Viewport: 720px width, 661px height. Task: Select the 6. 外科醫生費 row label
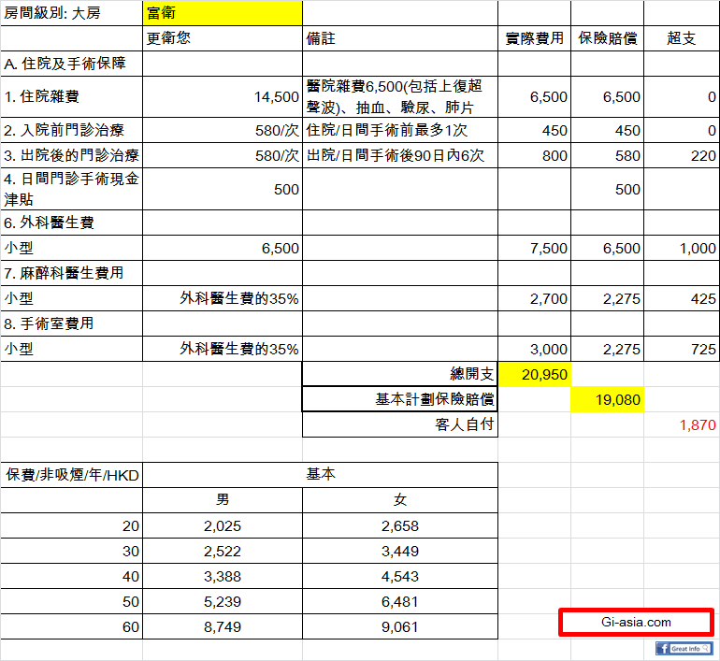point(72,223)
